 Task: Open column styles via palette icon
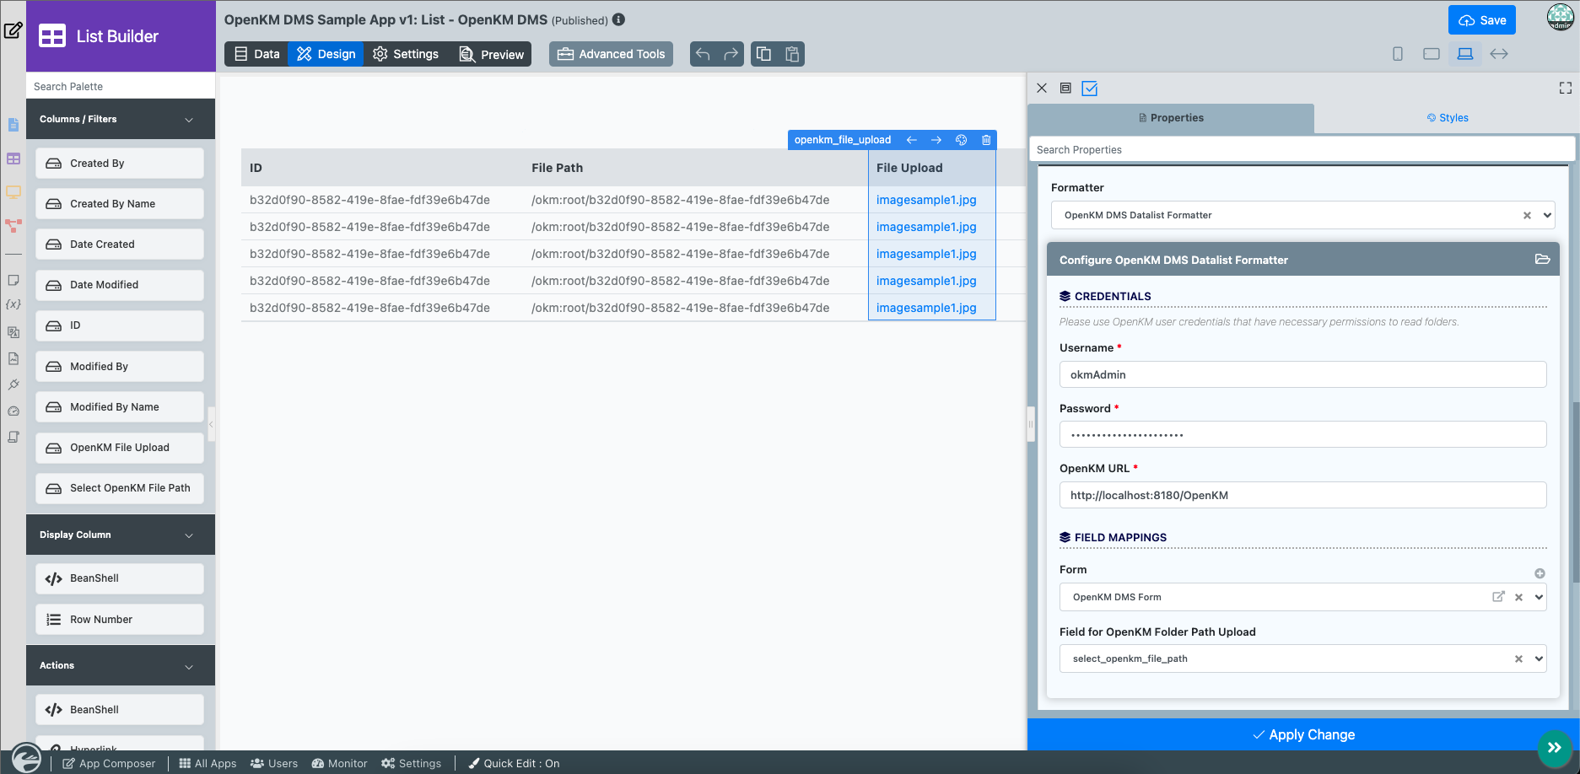pyautogui.click(x=961, y=140)
